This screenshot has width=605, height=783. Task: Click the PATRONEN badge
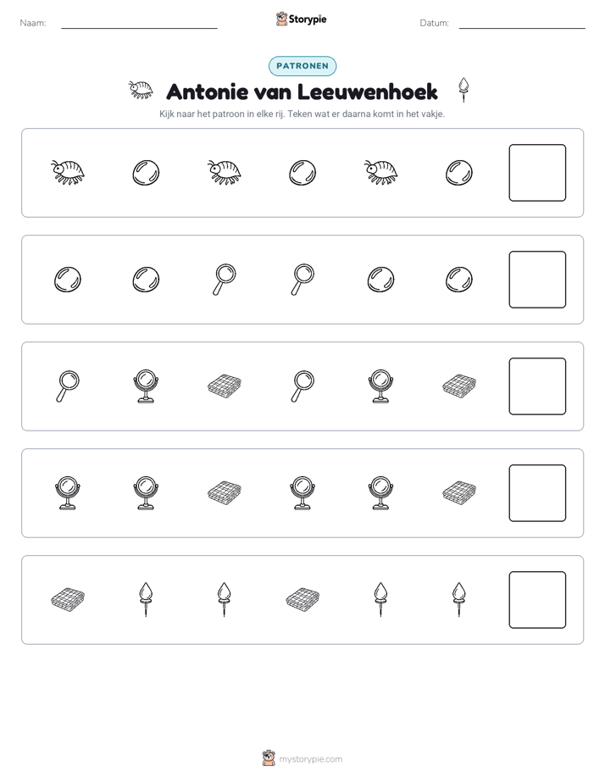302,66
